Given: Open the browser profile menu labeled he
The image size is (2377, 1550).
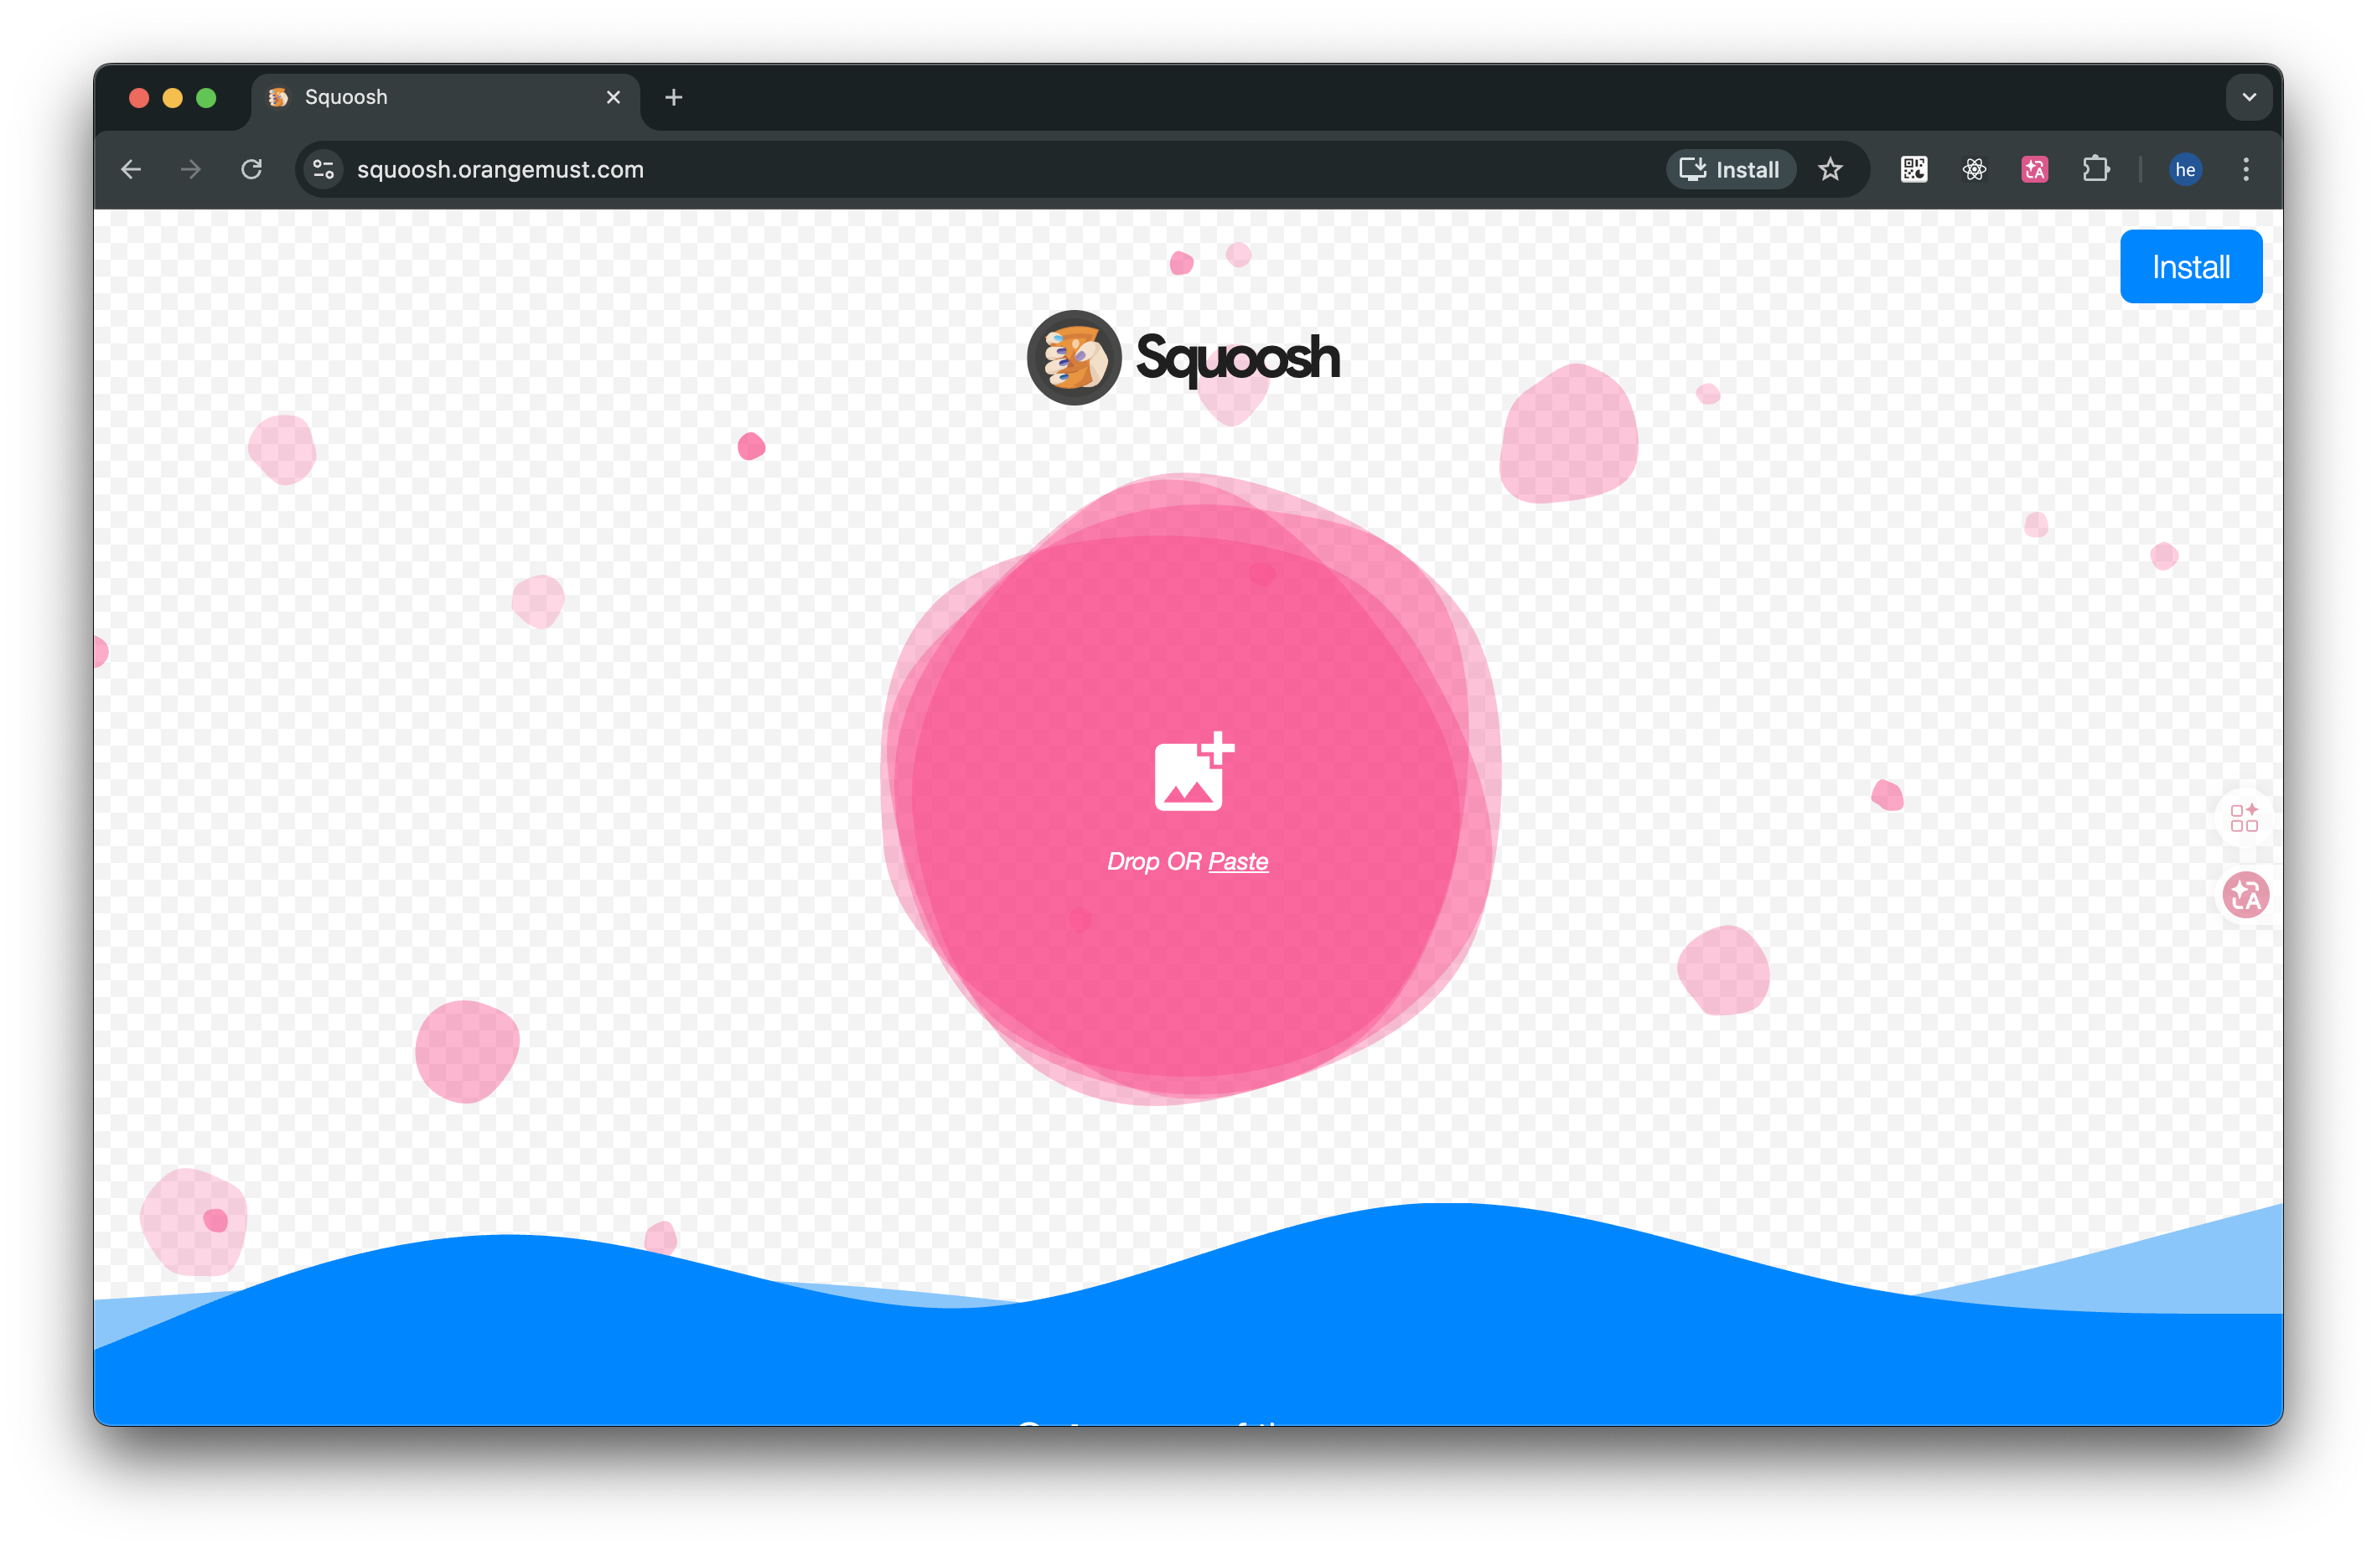Looking at the screenshot, I should [2185, 170].
